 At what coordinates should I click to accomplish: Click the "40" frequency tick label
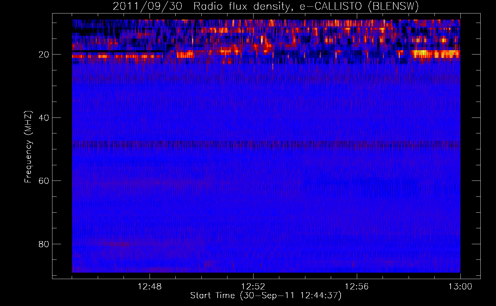(44, 118)
